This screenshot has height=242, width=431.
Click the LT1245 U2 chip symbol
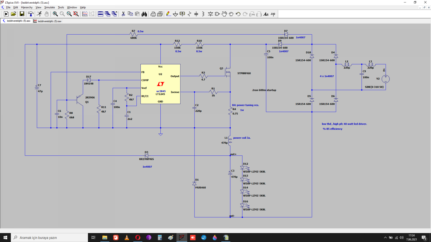tap(160, 84)
